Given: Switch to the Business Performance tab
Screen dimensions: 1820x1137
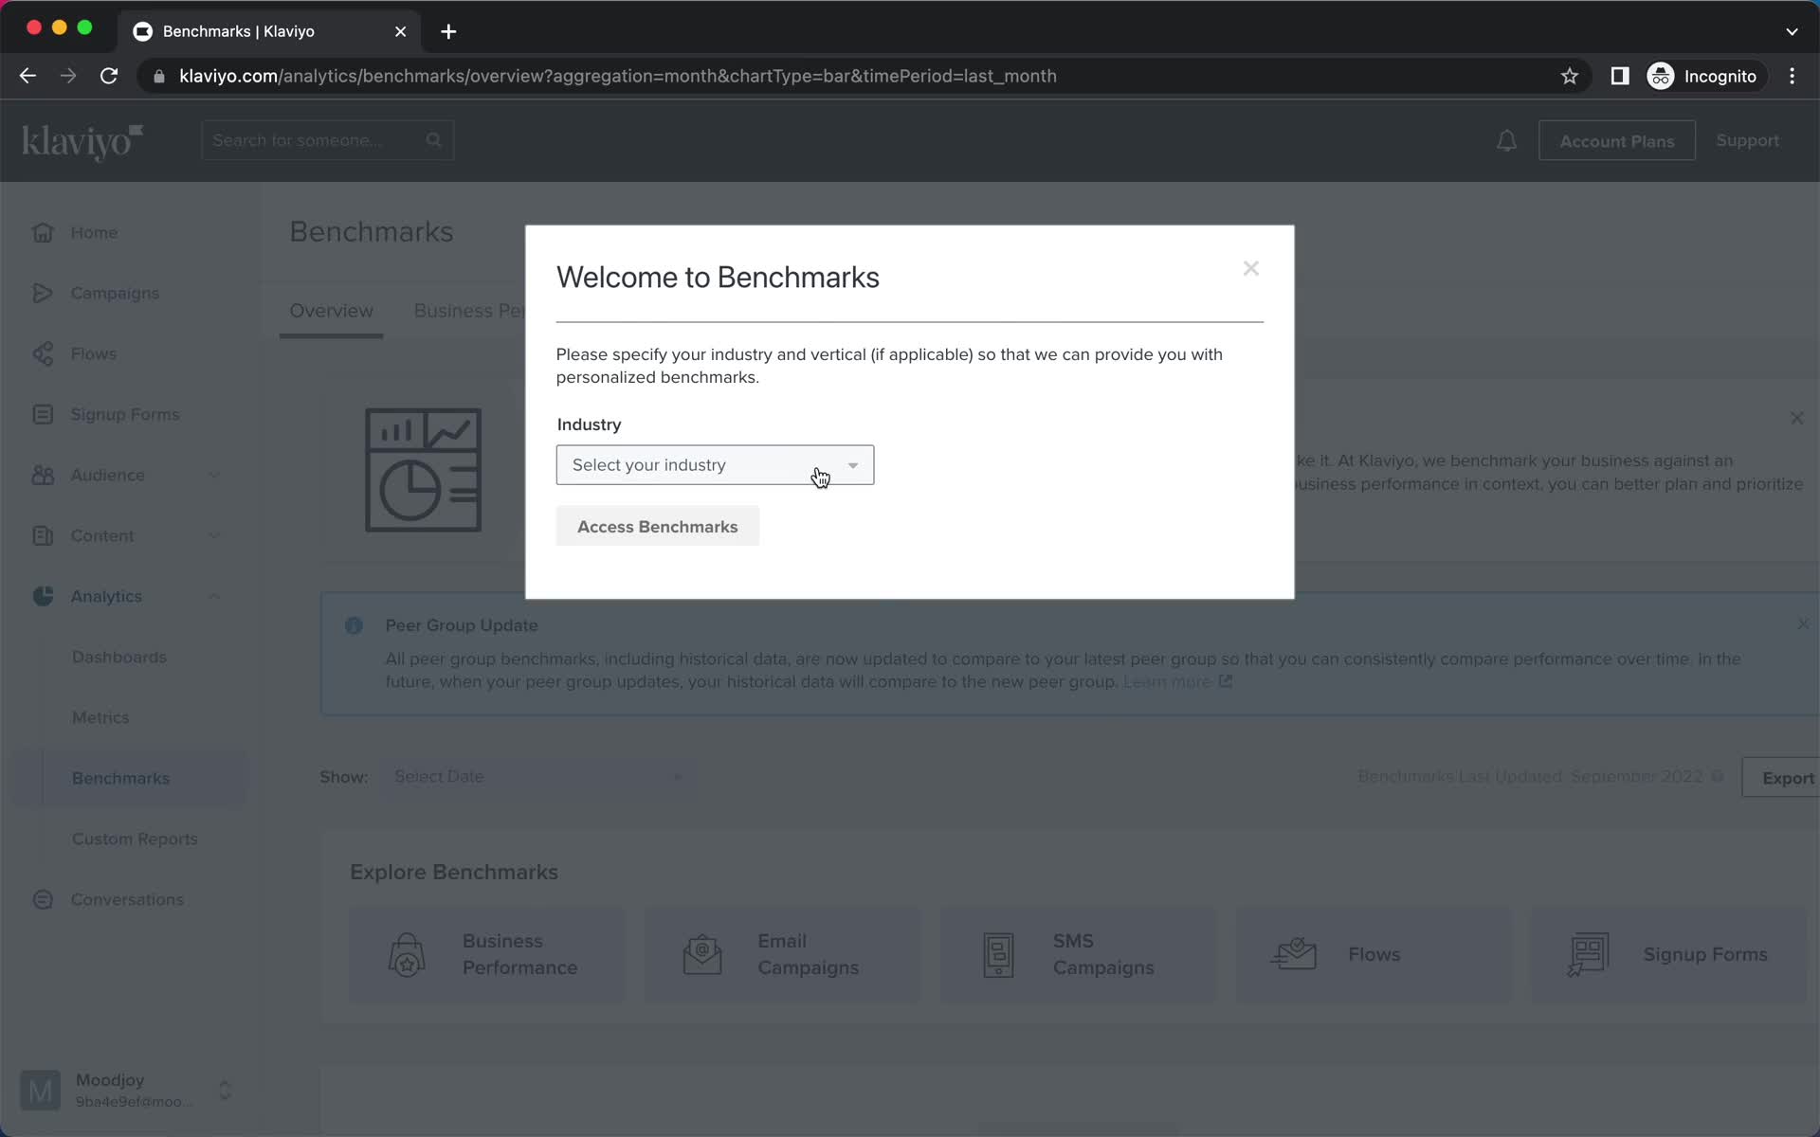Looking at the screenshot, I should coord(469,311).
